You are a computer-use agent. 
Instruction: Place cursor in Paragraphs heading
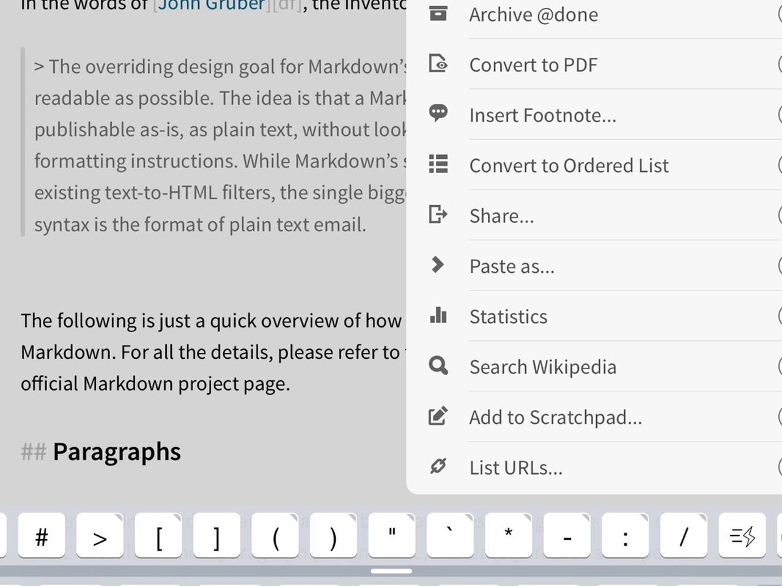pyautogui.click(x=116, y=452)
